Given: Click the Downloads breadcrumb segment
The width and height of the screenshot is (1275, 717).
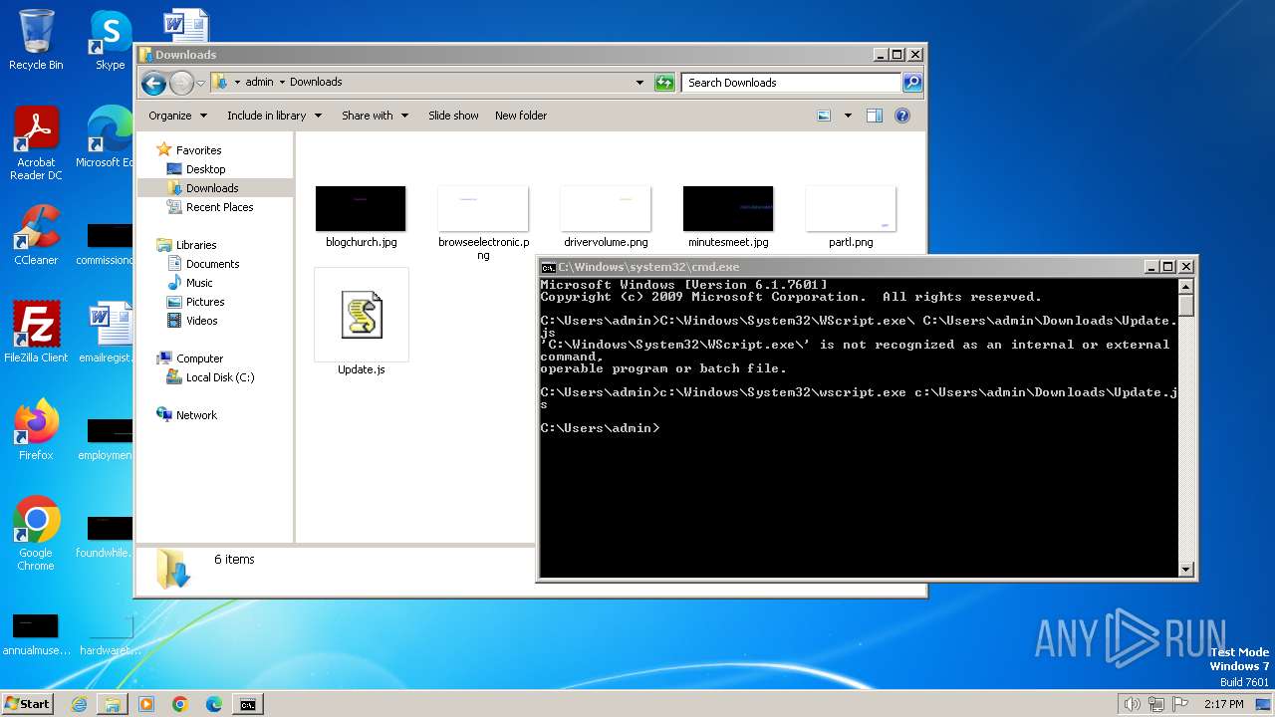Looking at the screenshot, I should 316,82.
